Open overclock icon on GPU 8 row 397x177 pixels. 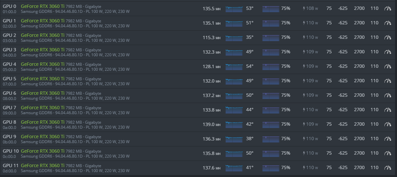point(388,124)
